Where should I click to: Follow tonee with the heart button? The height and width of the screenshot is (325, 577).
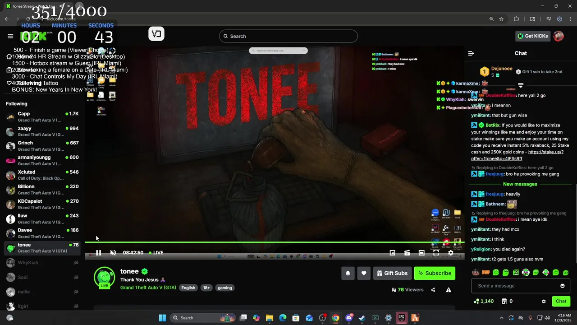click(364, 273)
